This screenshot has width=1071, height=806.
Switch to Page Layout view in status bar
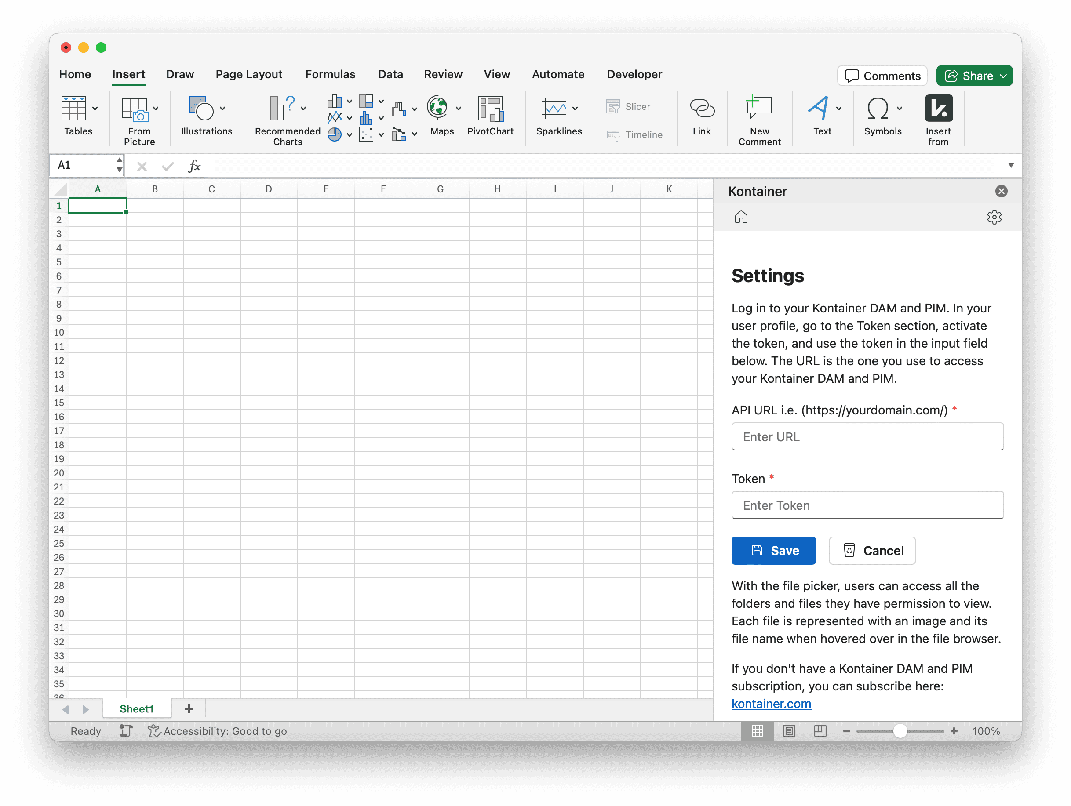(789, 730)
